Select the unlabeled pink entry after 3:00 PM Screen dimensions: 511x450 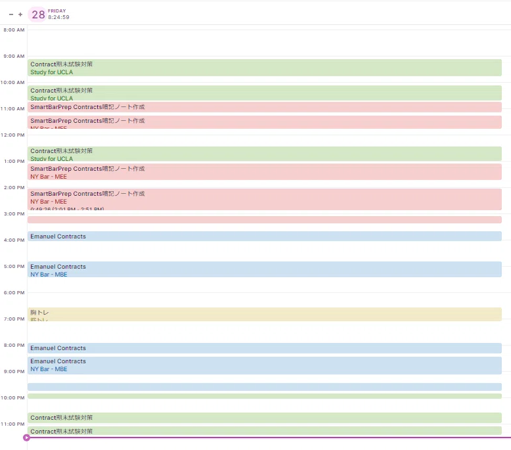[x=264, y=220]
